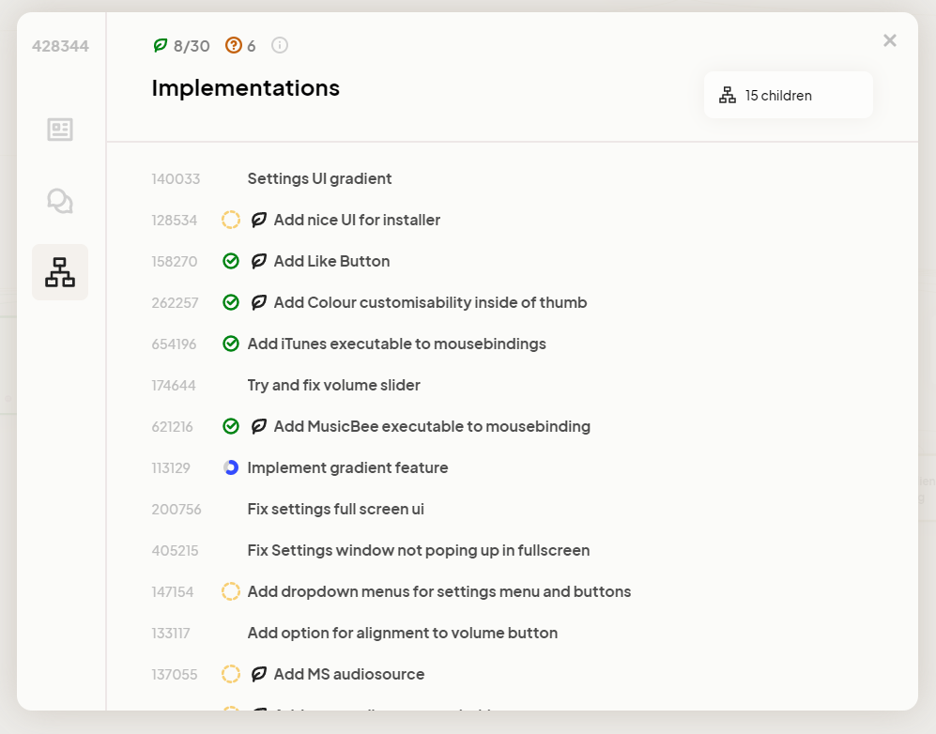This screenshot has height=734, width=936.
Task: Open the task Fix settings full screen ui
Action: point(333,509)
